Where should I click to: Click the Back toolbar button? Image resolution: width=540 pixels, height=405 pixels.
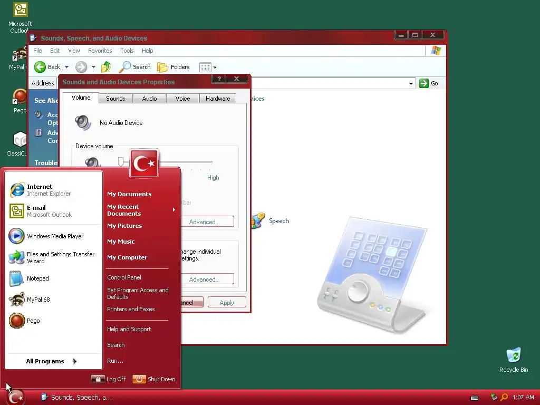tap(47, 67)
